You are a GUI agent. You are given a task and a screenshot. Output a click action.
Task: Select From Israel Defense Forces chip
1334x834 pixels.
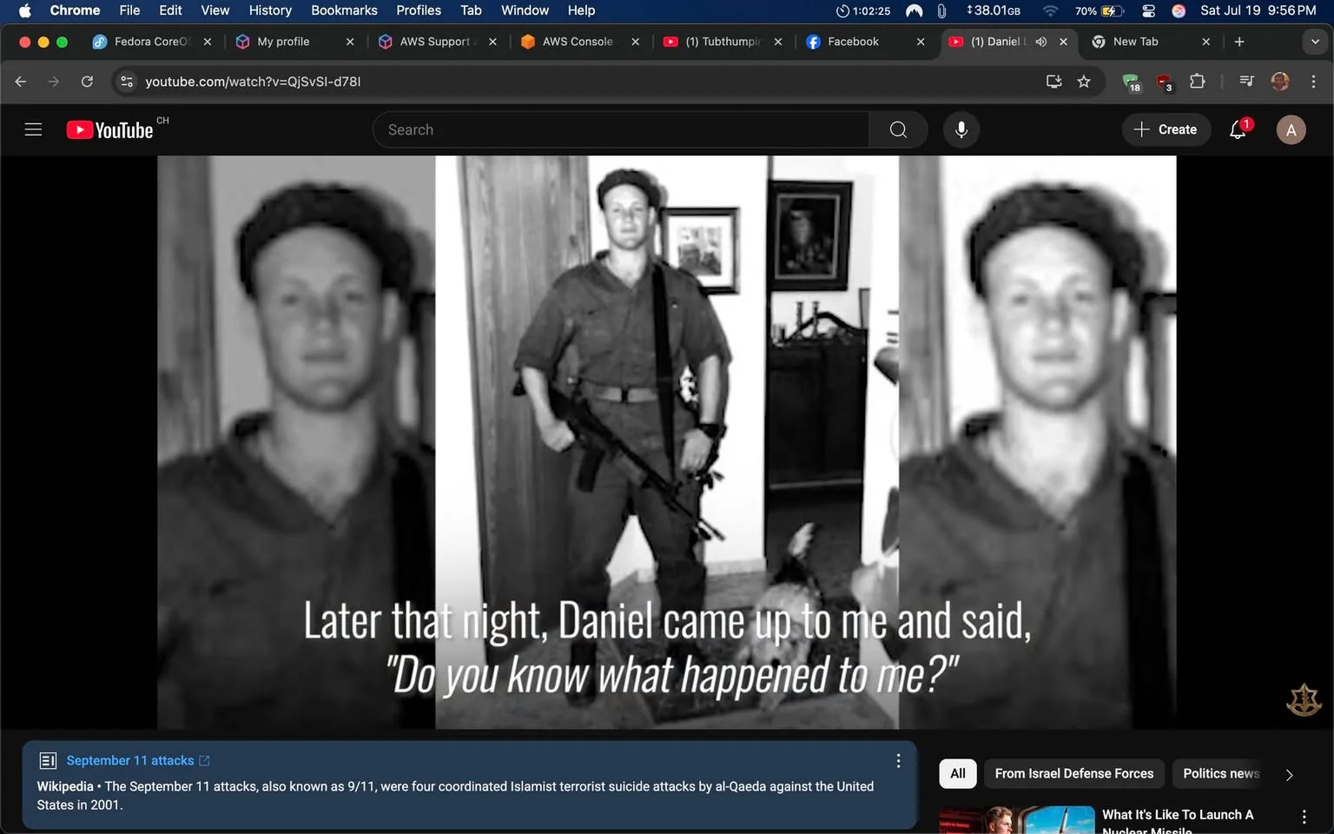pyautogui.click(x=1074, y=773)
